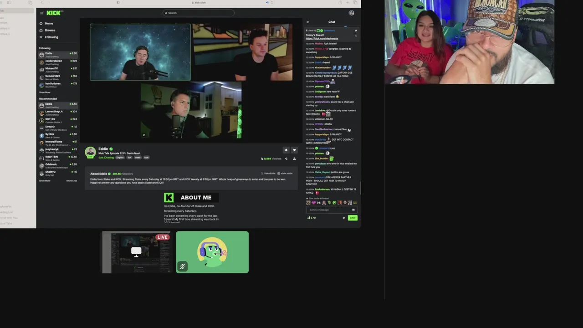Select conkerstoned in Following list
The image size is (583, 328).
coord(58,62)
